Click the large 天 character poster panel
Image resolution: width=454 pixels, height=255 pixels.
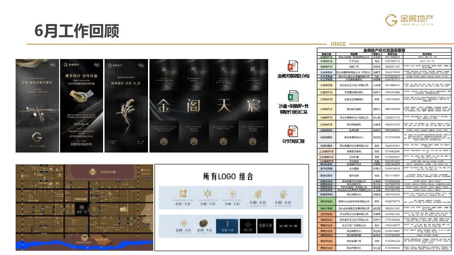coord(223,106)
